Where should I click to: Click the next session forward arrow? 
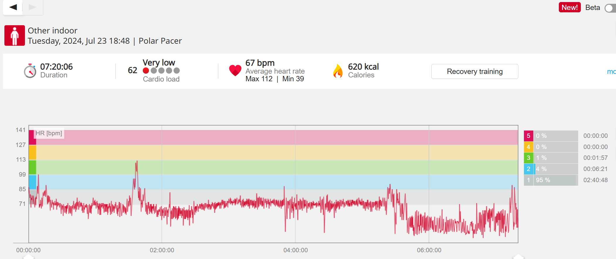[x=33, y=7]
